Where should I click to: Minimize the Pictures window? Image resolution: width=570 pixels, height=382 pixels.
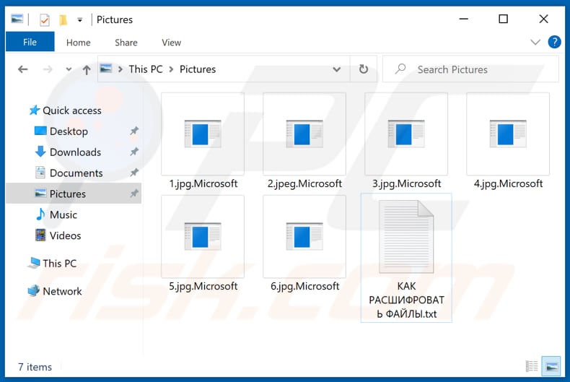click(464, 19)
